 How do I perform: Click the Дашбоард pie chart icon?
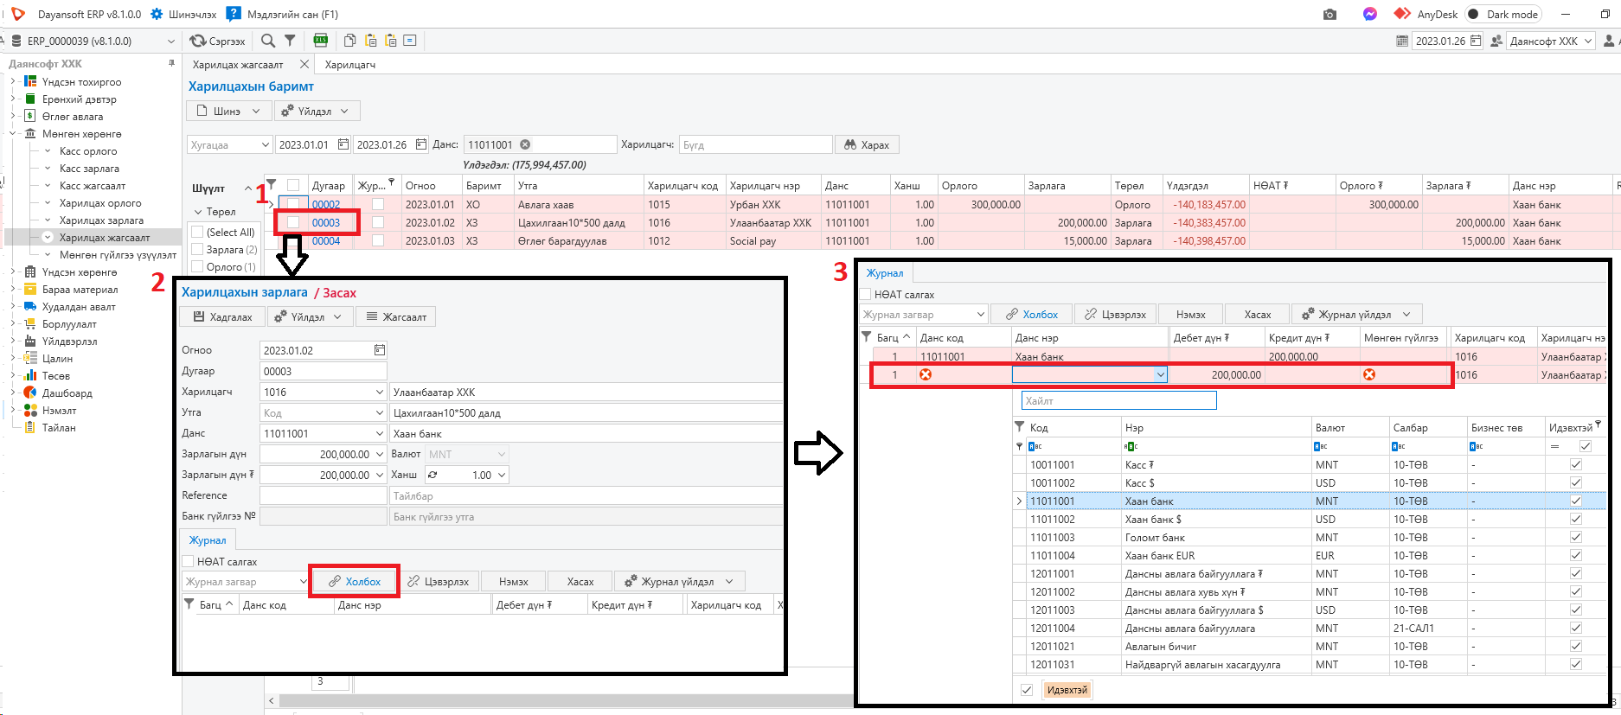click(30, 393)
